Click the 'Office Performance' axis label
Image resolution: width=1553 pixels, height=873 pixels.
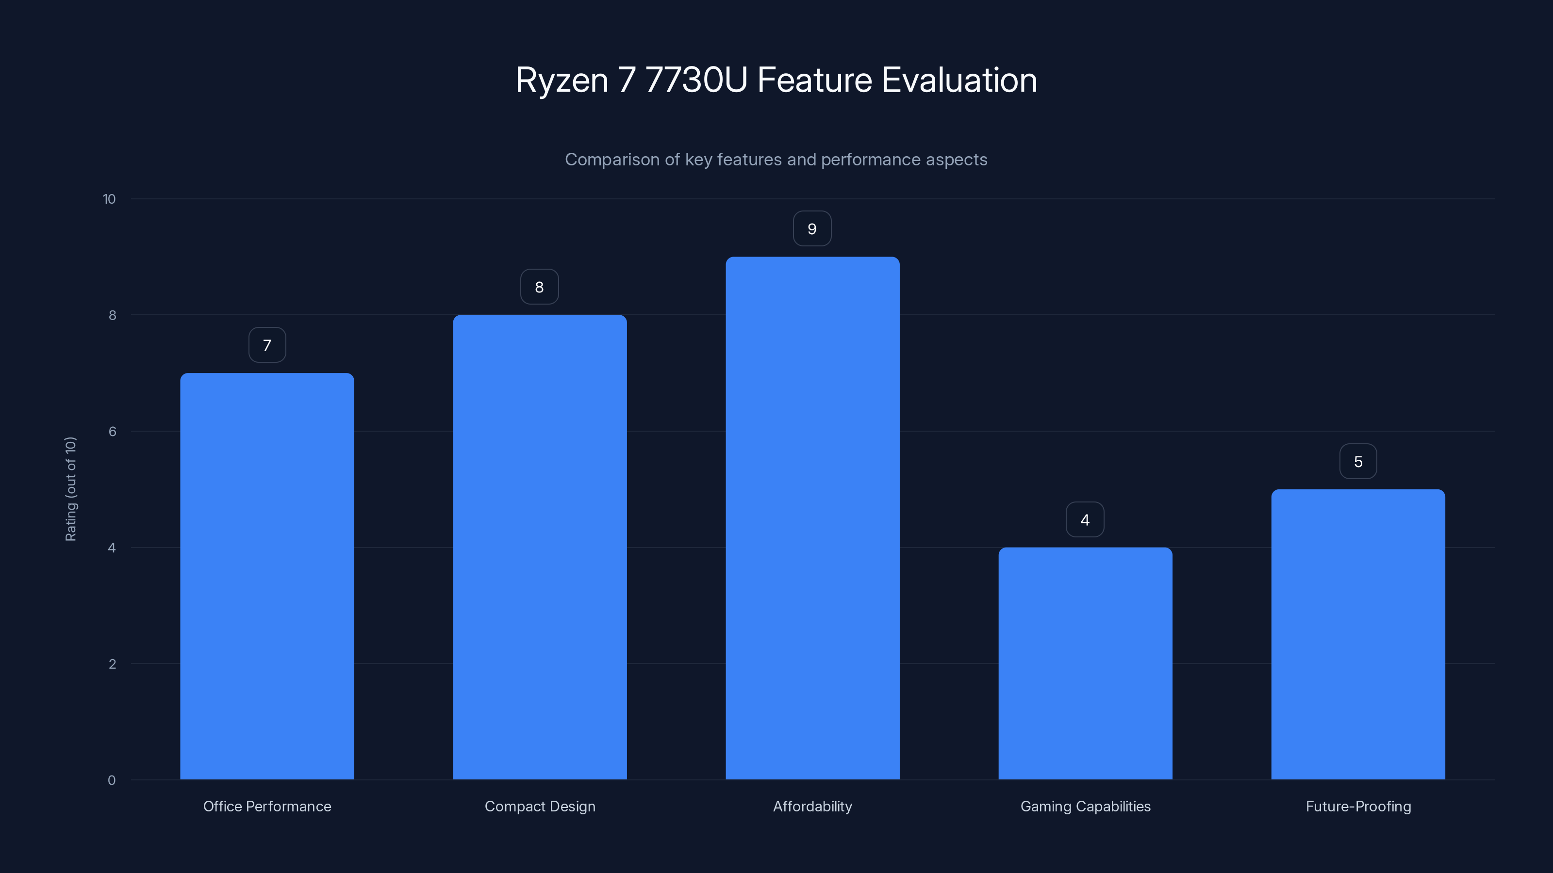click(x=267, y=807)
